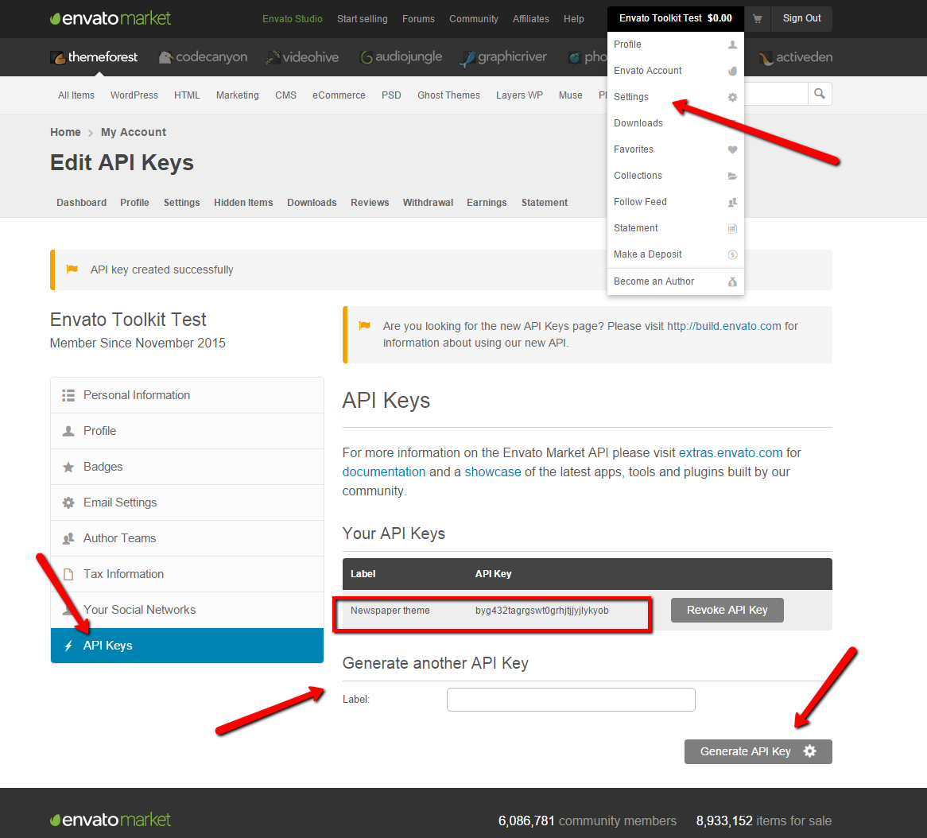This screenshot has width=927, height=838.
Task: Open the showcase link
Action: 493,472
